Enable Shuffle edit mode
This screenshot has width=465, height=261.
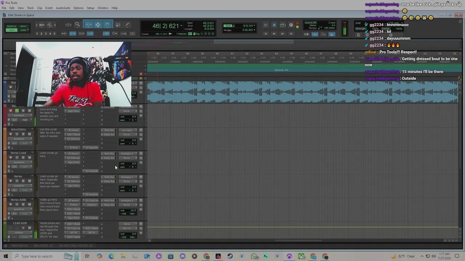point(12,26)
